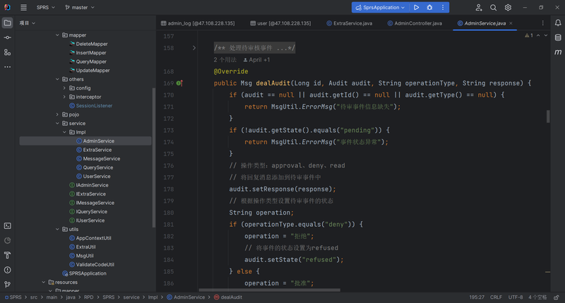Open the Maven tool window

(x=558, y=52)
